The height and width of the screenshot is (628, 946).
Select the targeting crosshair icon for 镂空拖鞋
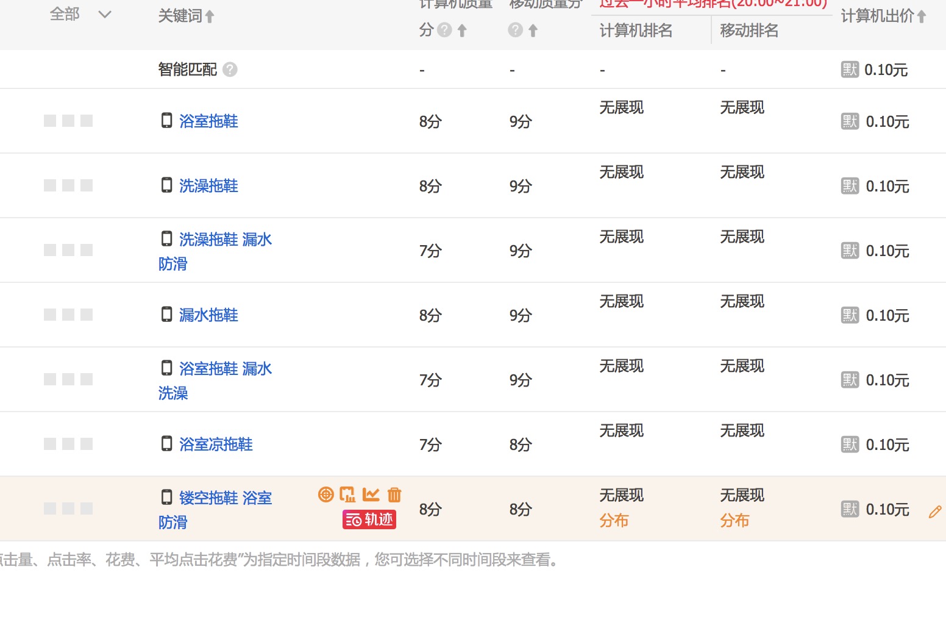[326, 494]
